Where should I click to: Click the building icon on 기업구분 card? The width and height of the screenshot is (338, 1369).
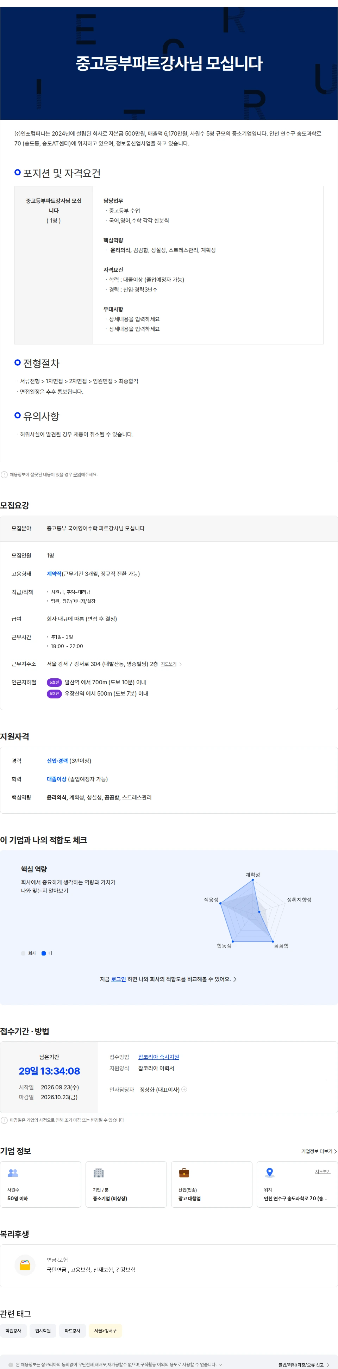pyautogui.click(x=98, y=1173)
